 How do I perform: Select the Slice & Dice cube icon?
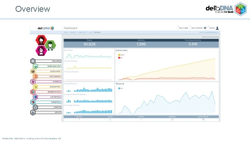click(33, 71)
